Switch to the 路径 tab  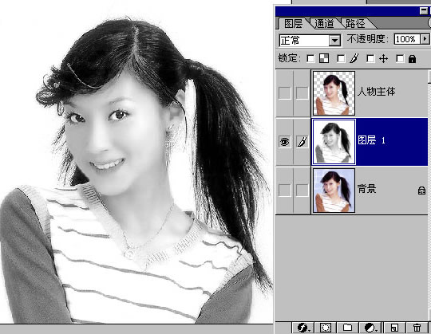coord(355,24)
